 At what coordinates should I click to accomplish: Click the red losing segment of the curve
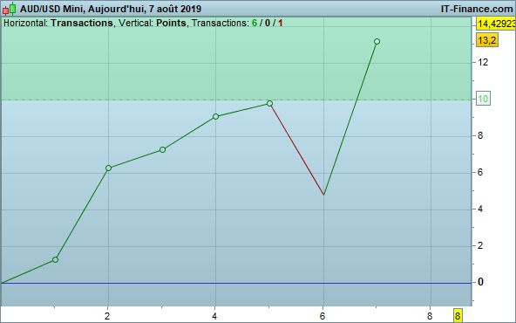point(297,149)
